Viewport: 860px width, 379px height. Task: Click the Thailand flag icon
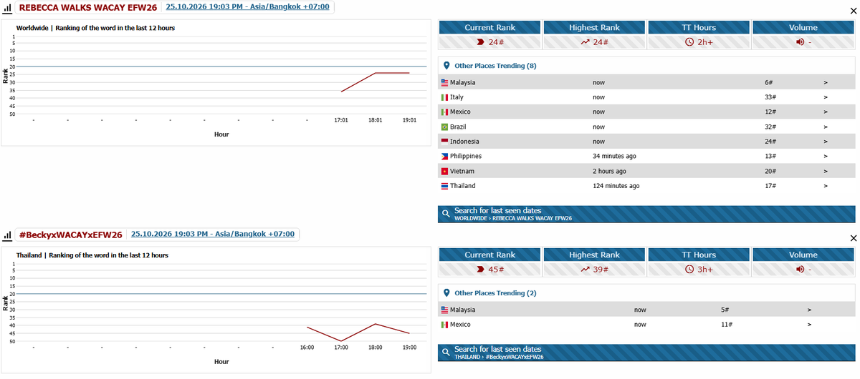[444, 186]
